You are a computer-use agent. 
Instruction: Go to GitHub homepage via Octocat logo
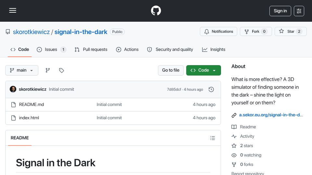point(156,10)
